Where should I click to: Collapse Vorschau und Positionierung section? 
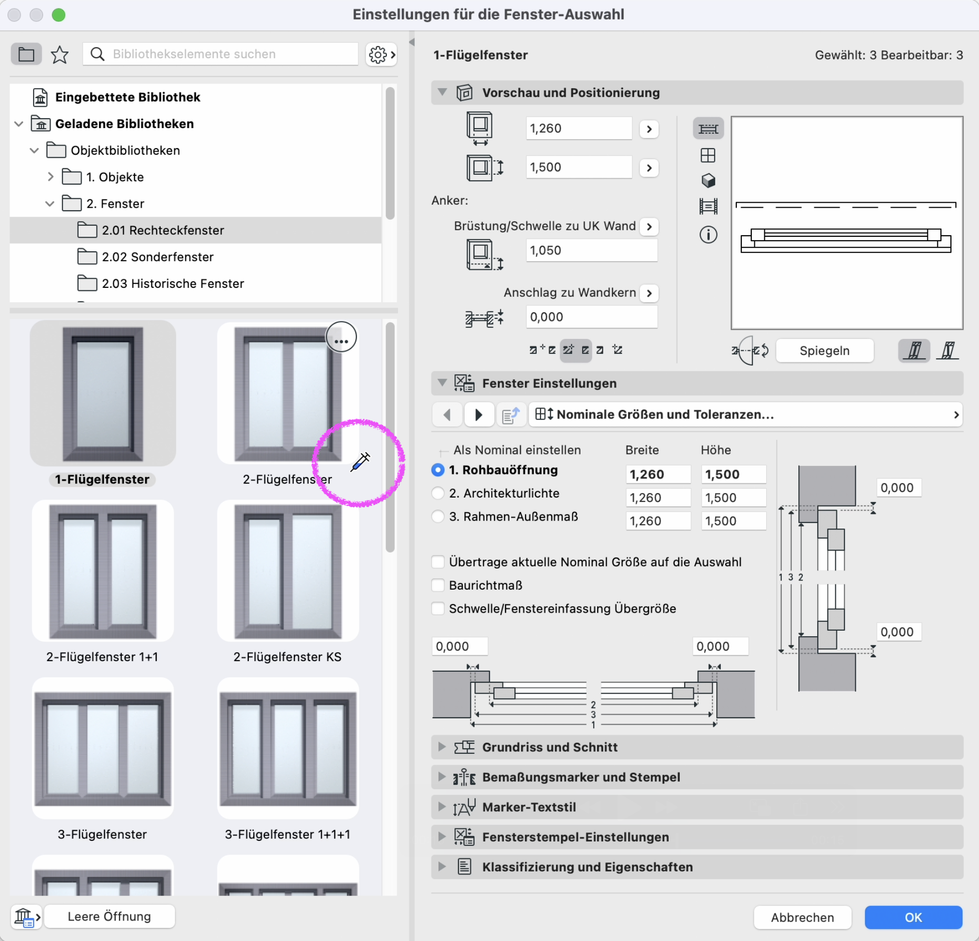coord(442,92)
